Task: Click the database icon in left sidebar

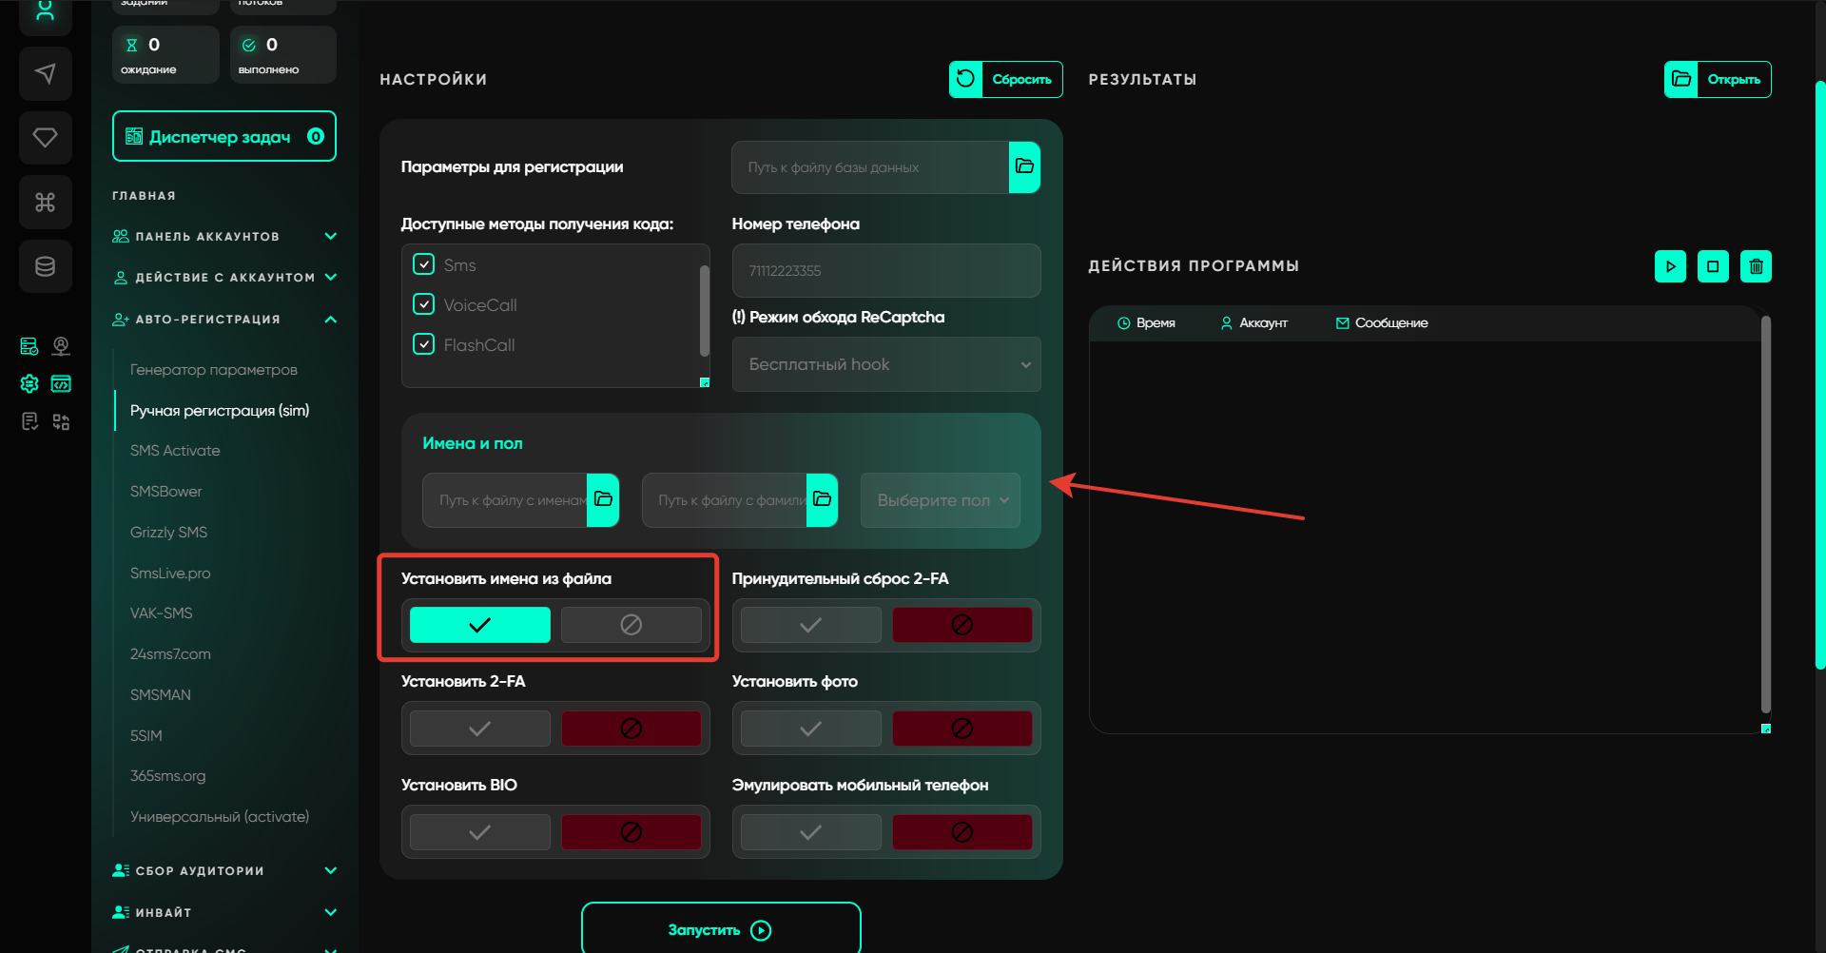Action: coord(45,266)
